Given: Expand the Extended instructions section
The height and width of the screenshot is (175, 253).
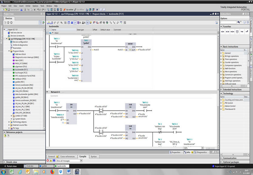Looking at the screenshot, I should click(221, 89).
